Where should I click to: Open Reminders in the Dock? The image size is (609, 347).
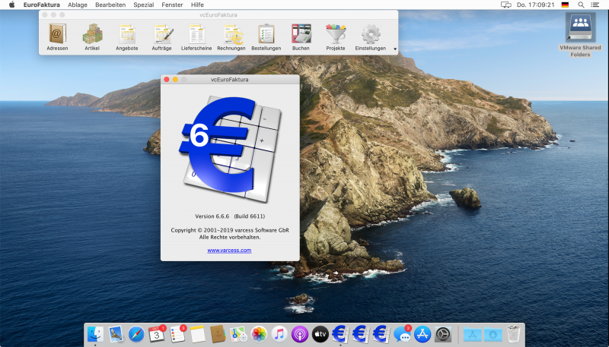point(177,334)
